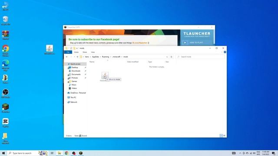278x156 pixels.
Task: Open recent locations dropdown beside Forward arrow
Action: click(x=74, y=57)
